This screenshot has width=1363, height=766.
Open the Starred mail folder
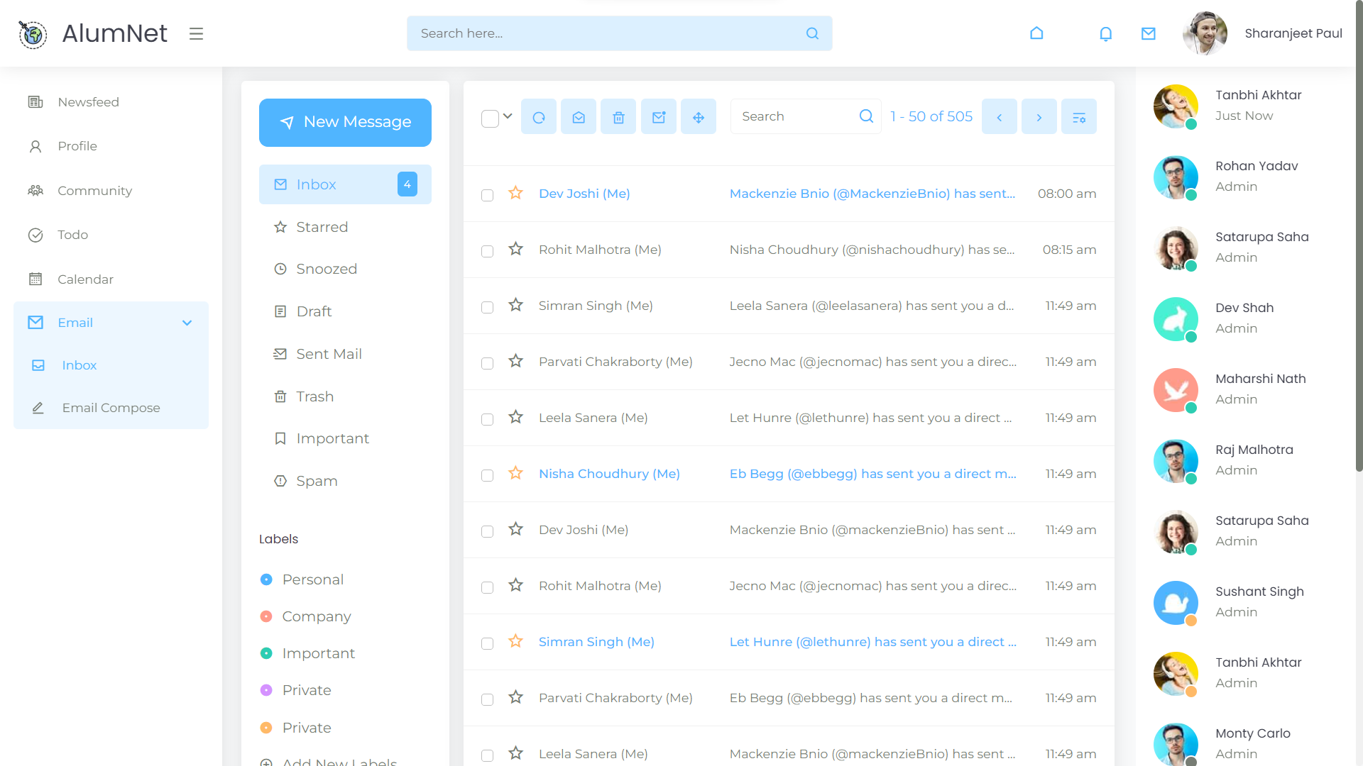[322, 227]
